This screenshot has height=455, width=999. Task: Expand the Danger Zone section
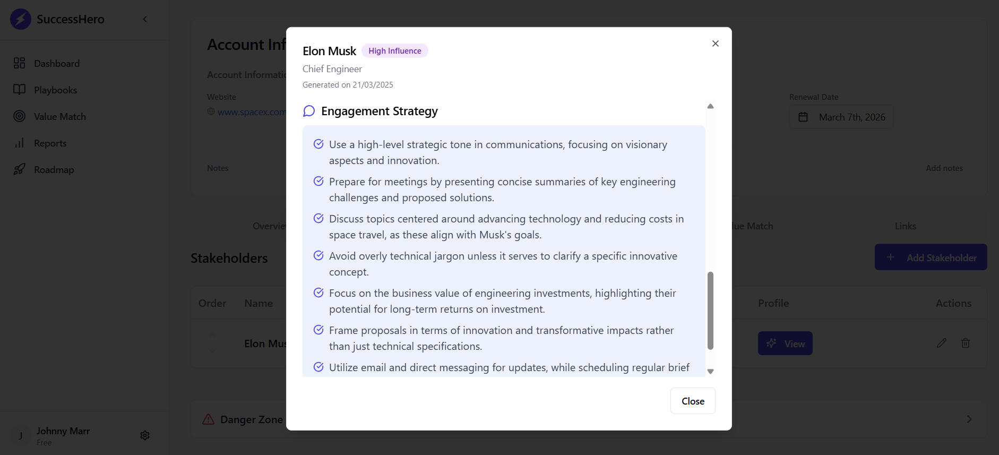coord(969,419)
